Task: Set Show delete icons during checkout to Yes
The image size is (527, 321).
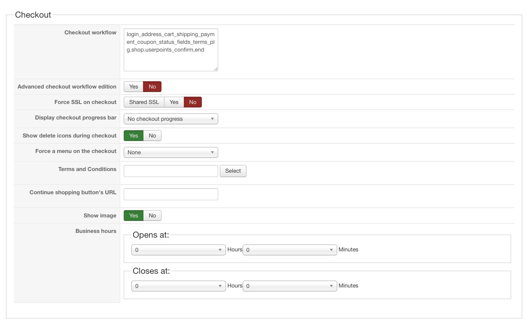Action: (134, 136)
